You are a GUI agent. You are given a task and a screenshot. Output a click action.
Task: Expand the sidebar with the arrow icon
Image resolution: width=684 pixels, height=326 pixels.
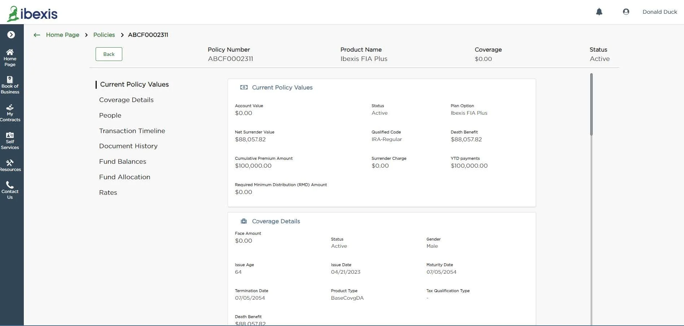pyautogui.click(x=11, y=35)
